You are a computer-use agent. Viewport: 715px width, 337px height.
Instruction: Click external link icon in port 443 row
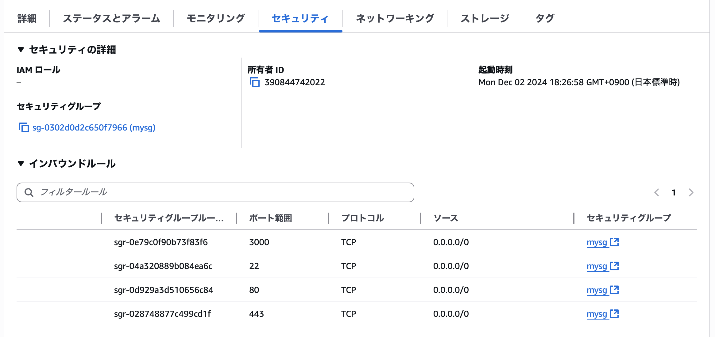coord(614,314)
